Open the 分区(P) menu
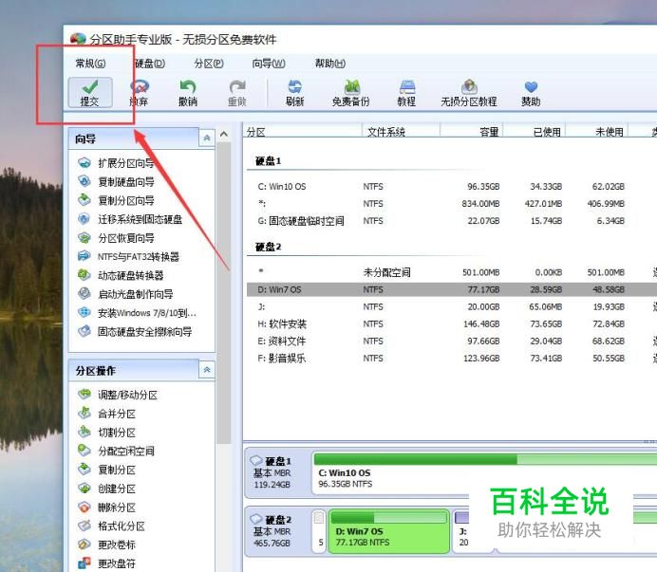657x572 pixels. pos(209,64)
